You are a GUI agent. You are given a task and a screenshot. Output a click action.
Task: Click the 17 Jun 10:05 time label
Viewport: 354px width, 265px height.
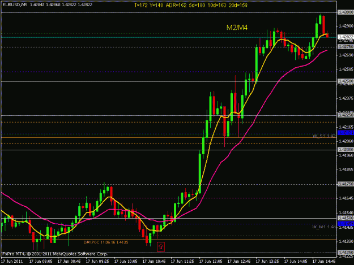coord(126,261)
